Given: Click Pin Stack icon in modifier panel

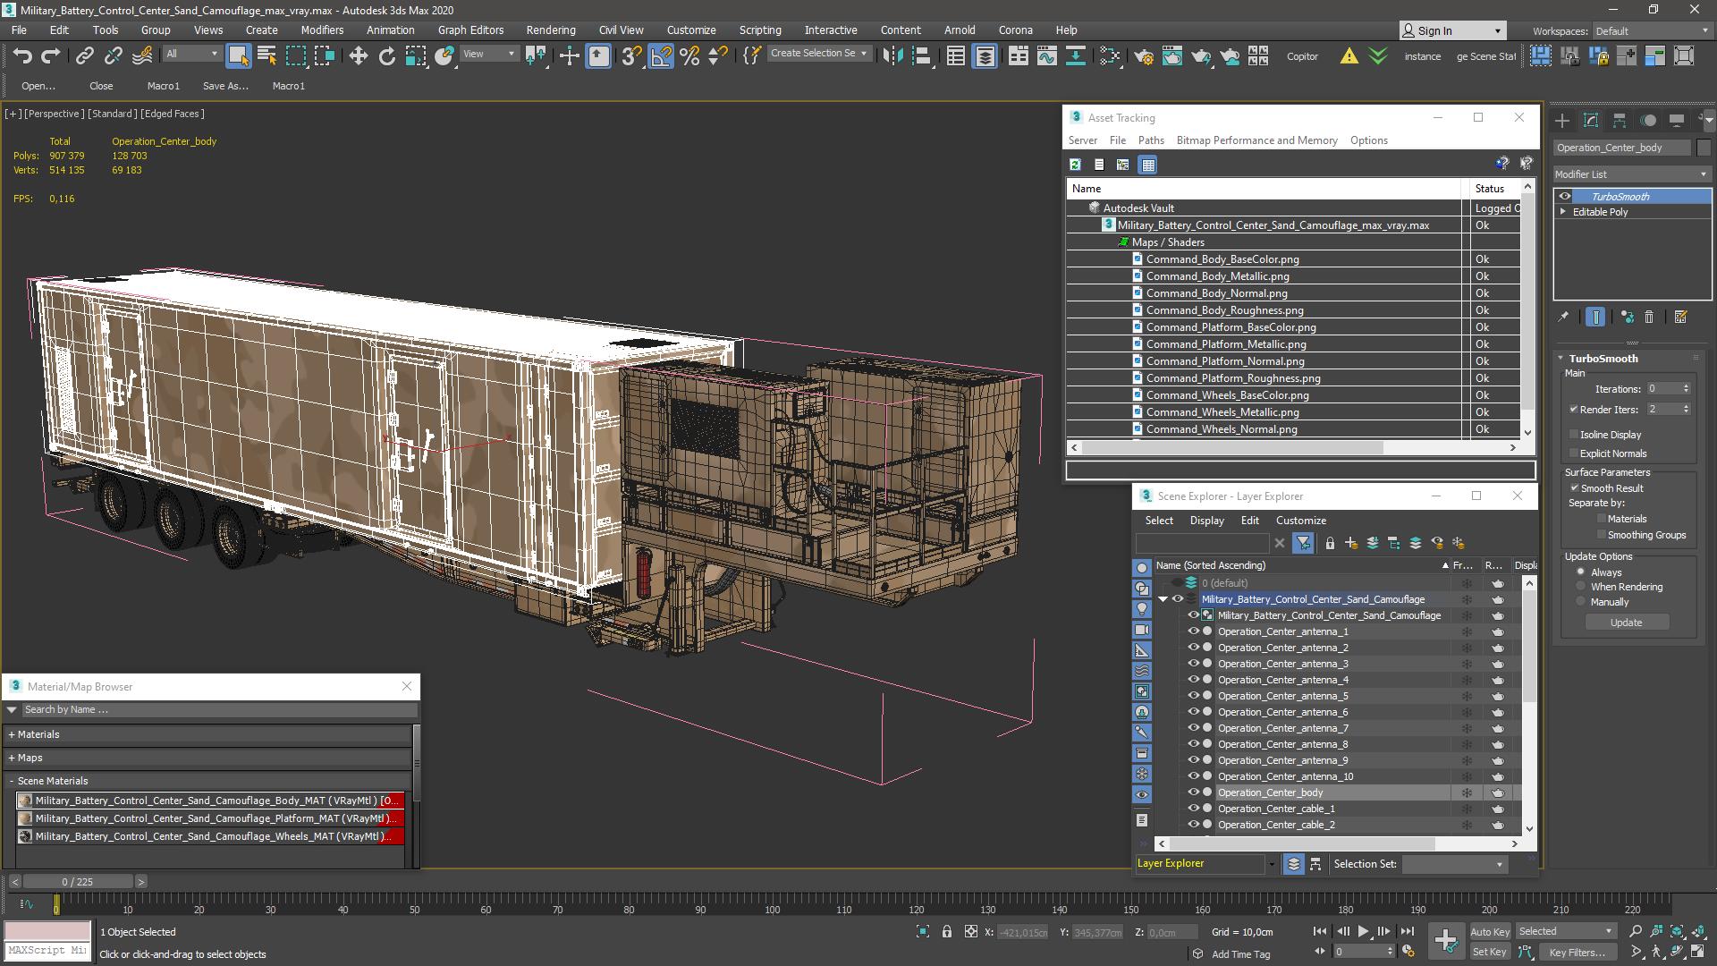Looking at the screenshot, I should coord(1563,317).
